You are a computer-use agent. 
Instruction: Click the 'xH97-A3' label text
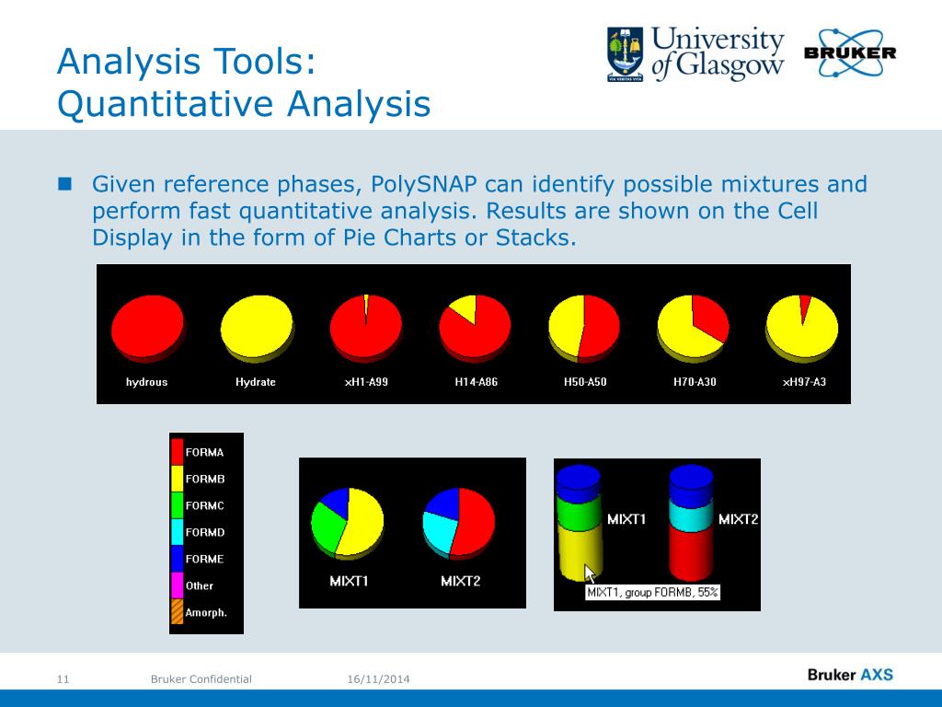click(804, 382)
